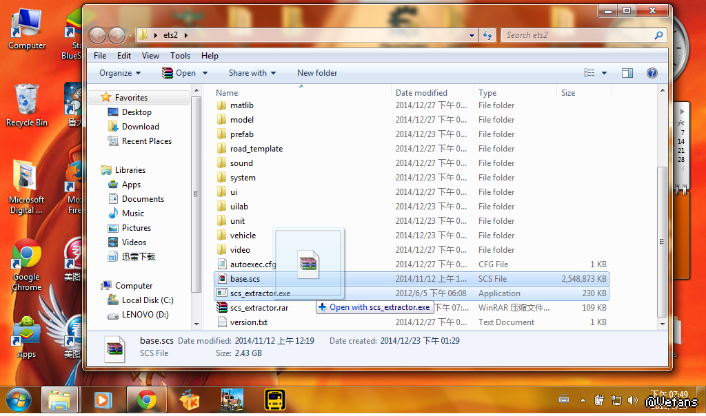Screen dimensions: 706x416
Task: Click the search magnifier icon
Action: [x=658, y=35]
